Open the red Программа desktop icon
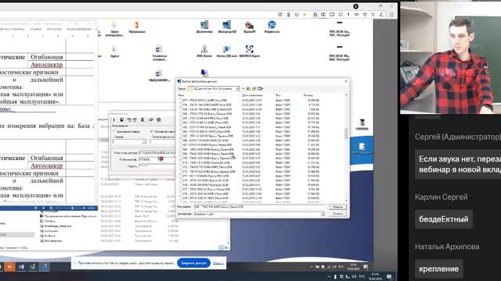The width and height of the screenshot is (501, 281). 137,27
